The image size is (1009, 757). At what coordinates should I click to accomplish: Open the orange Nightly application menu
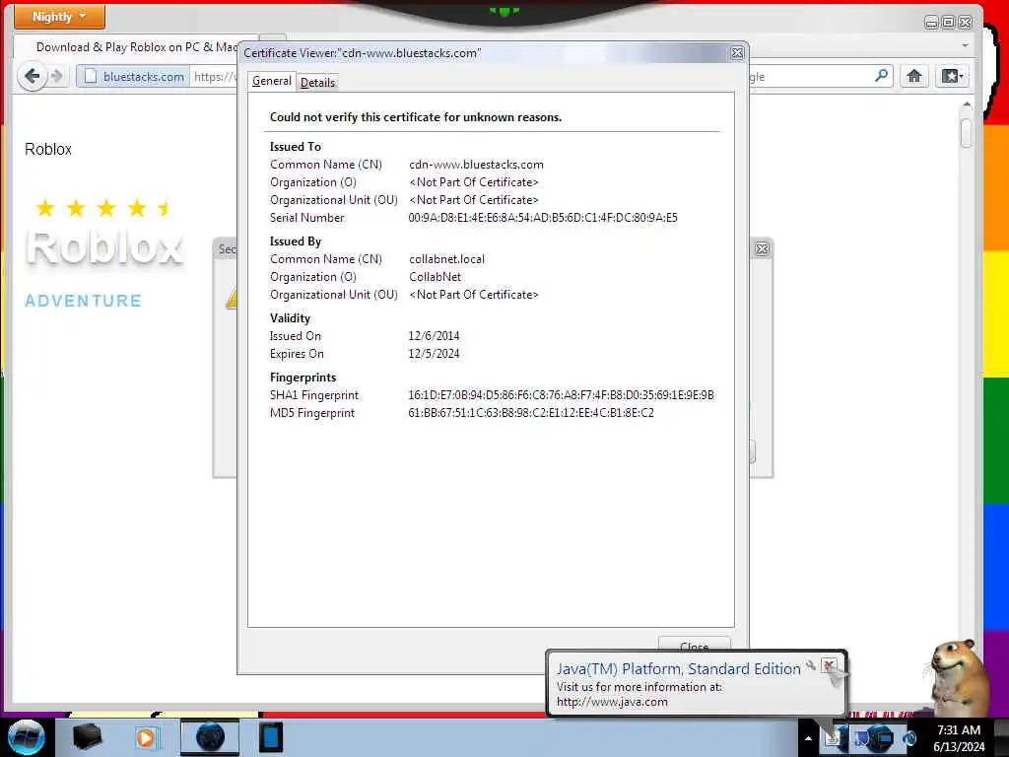pos(59,17)
